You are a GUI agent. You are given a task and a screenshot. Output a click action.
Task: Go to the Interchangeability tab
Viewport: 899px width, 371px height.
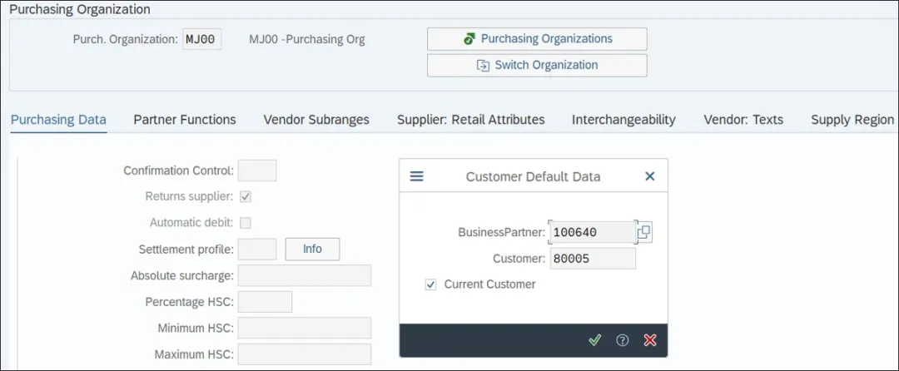(x=623, y=120)
